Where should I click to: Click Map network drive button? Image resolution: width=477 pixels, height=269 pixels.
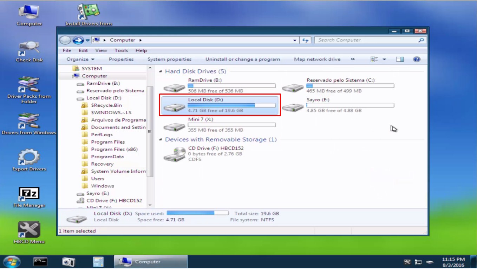[317, 59]
